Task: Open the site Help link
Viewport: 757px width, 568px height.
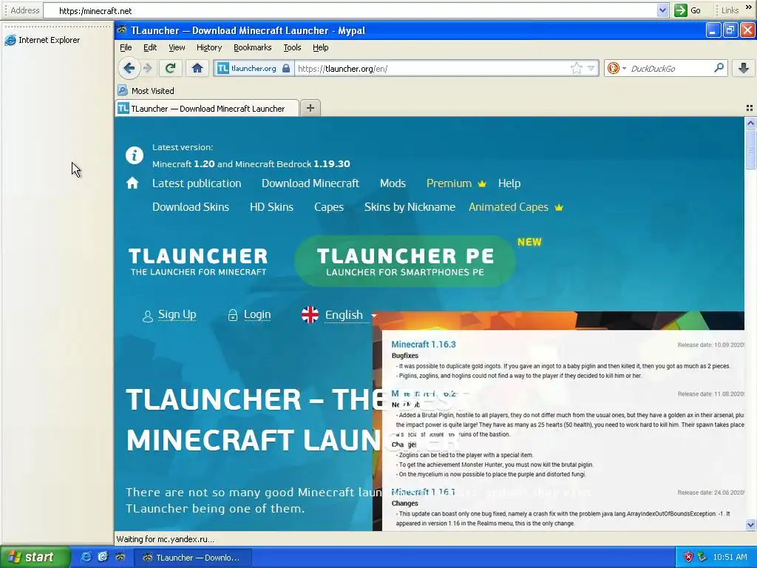Action: click(509, 183)
